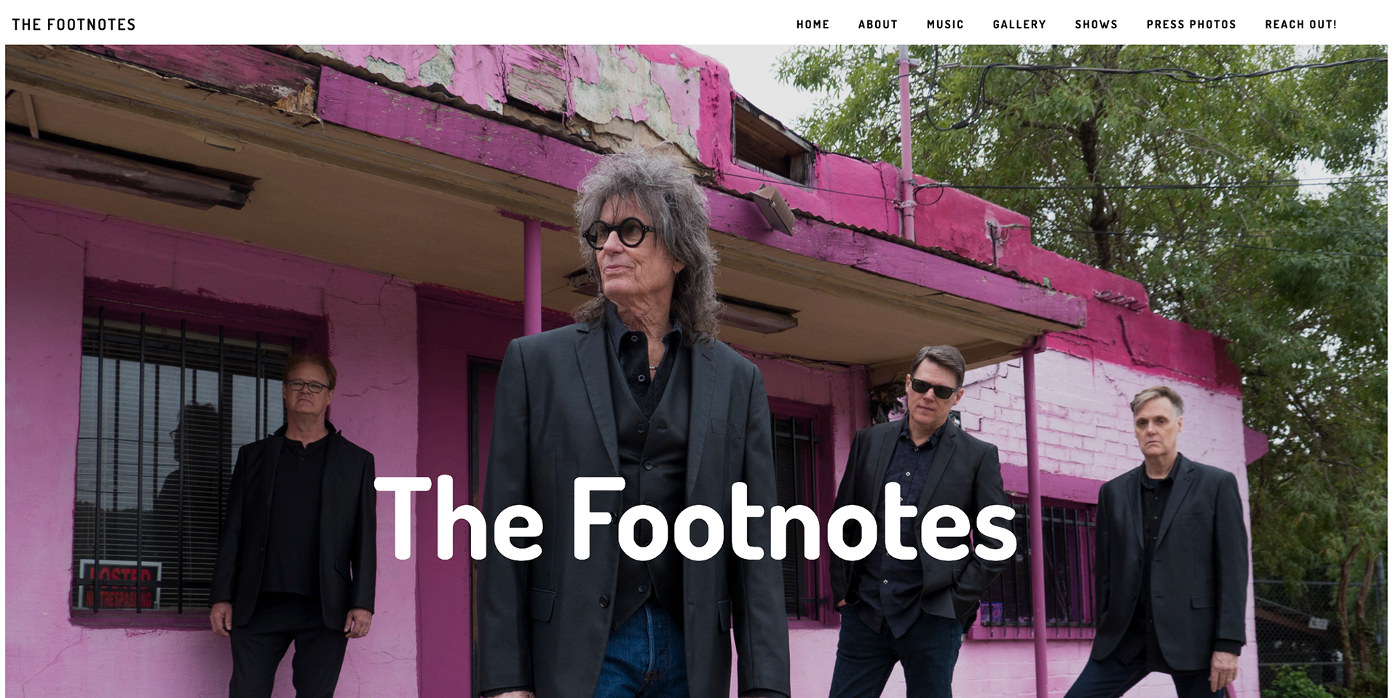Click THE FOOTNOTES site title logo
This screenshot has width=1398, height=698.
click(74, 25)
